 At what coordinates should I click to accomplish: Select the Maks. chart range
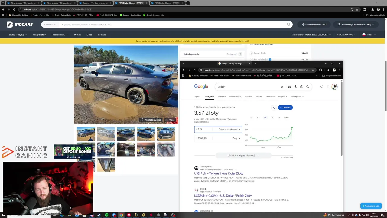pyautogui.click(x=287, y=117)
